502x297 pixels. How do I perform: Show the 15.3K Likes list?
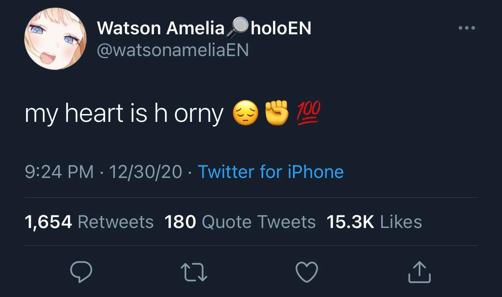[374, 222]
